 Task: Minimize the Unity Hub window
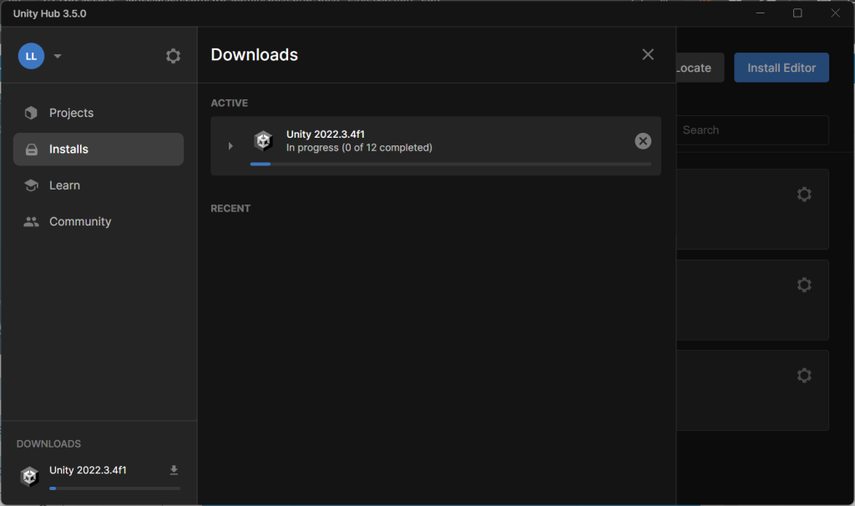click(760, 13)
